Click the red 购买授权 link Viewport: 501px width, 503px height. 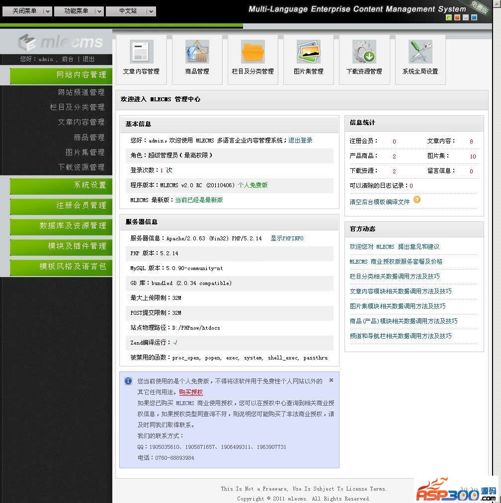pyautogui.click(x=191, y=392)
